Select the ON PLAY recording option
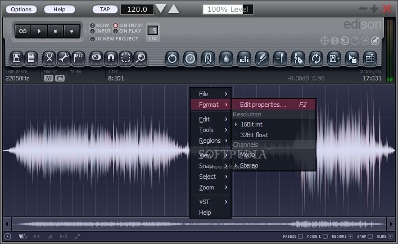Viewport: 398px width, 244px height. (x=128, y=31)
